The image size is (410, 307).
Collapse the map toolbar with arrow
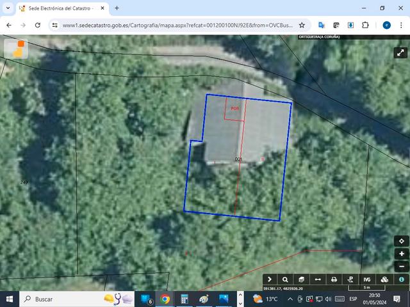269,279
